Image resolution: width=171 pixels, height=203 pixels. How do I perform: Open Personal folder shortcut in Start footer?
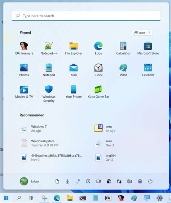pyautogui.click(x=119, y=181)
